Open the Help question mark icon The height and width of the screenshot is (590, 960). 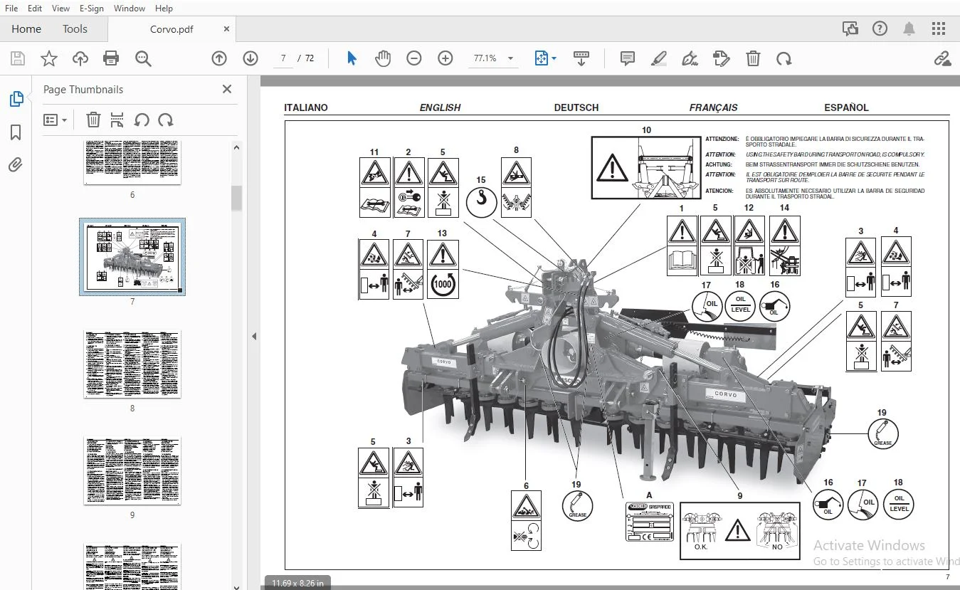880,28
